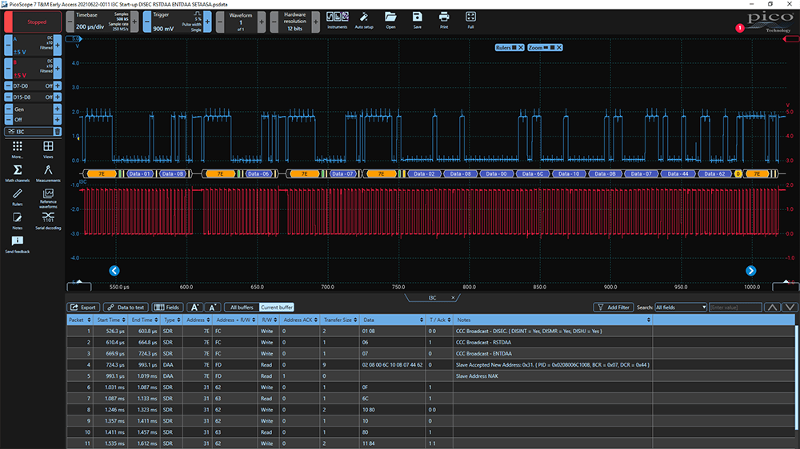Open the More... tools grid
This screenshot has height=449, width=800.
[18, 150]
